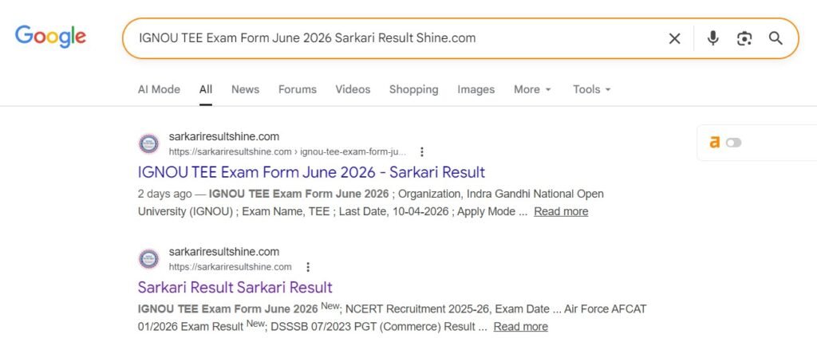Expand the More search filters dropdown
Screen dimensions: 817x338
(x=532, y=89)
